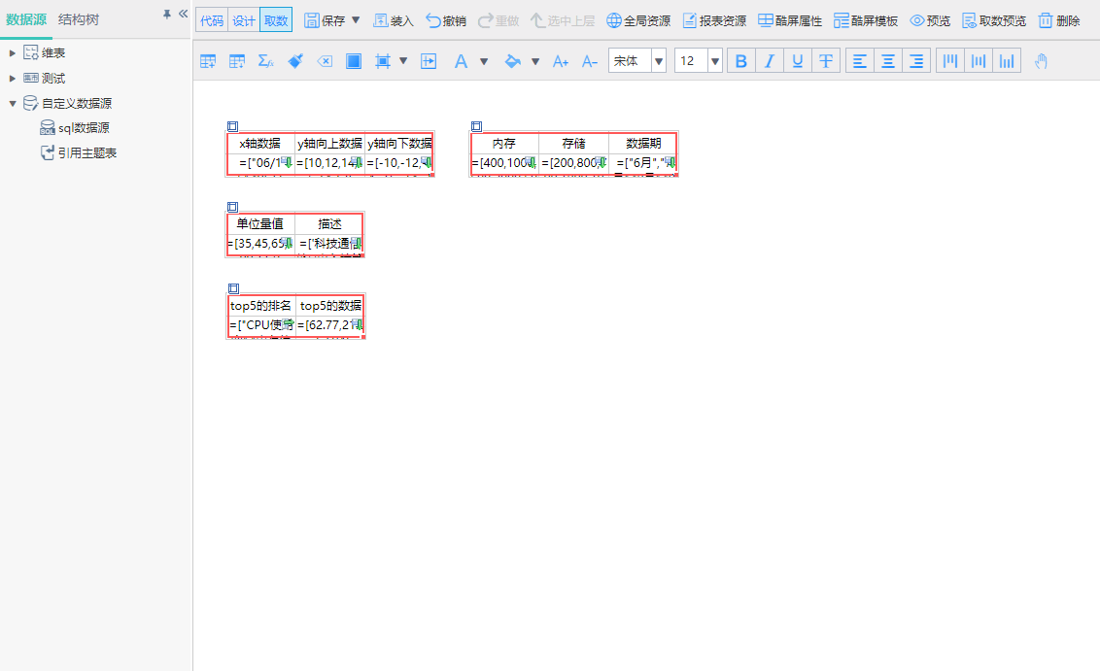Open the fill color swatch dropdown

coord(535,60)
